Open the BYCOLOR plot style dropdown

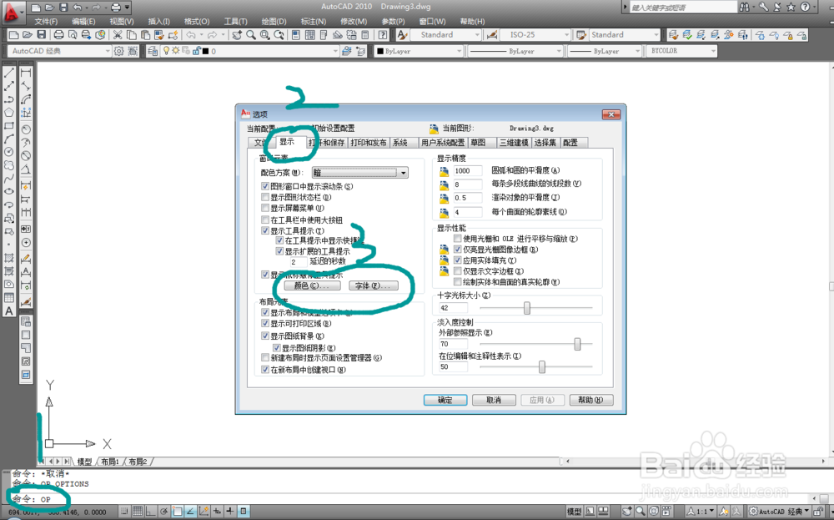pos(682,51)
